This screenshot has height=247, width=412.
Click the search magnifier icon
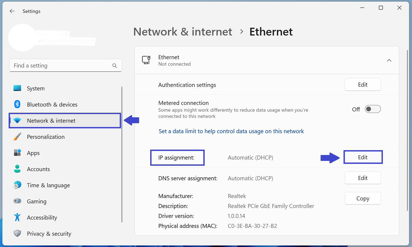point(115,66)
